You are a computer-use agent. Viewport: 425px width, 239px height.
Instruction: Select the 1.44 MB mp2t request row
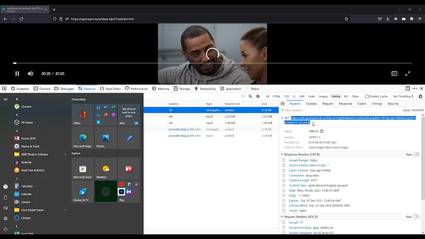(x=211, y=123)
